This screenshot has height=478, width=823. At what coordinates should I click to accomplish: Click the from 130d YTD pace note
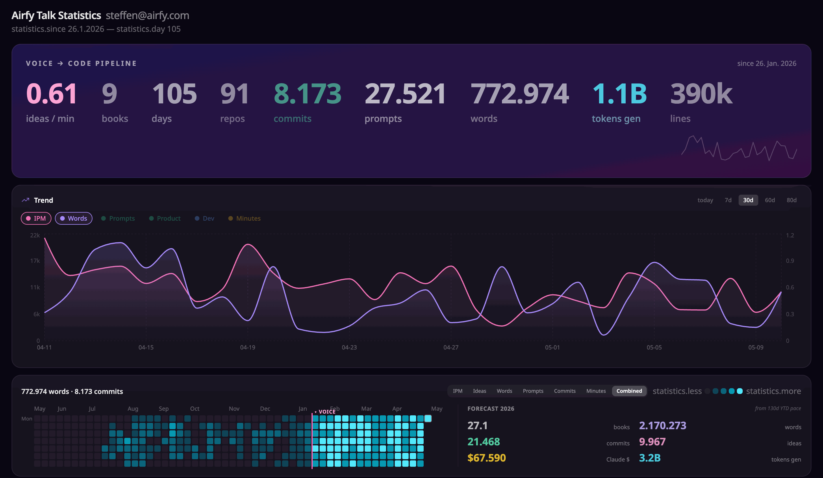pos(778,408)
